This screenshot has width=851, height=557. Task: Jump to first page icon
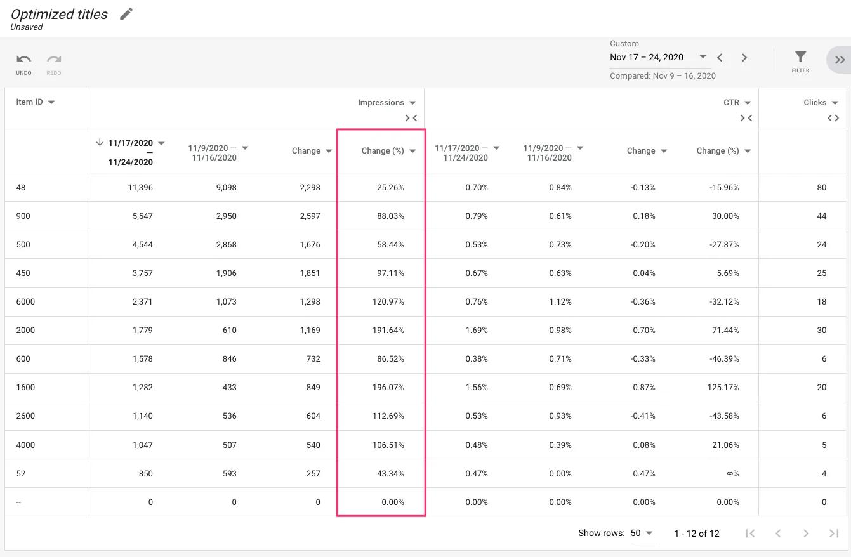(x=750, y=534)
